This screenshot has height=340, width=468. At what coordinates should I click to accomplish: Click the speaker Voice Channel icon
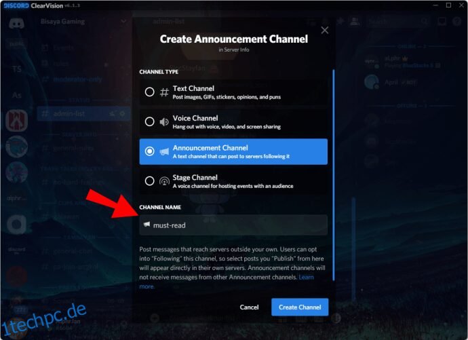pos(164,121)
